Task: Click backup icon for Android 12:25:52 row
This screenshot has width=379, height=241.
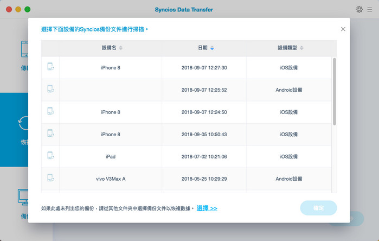Action: (50, 89)
